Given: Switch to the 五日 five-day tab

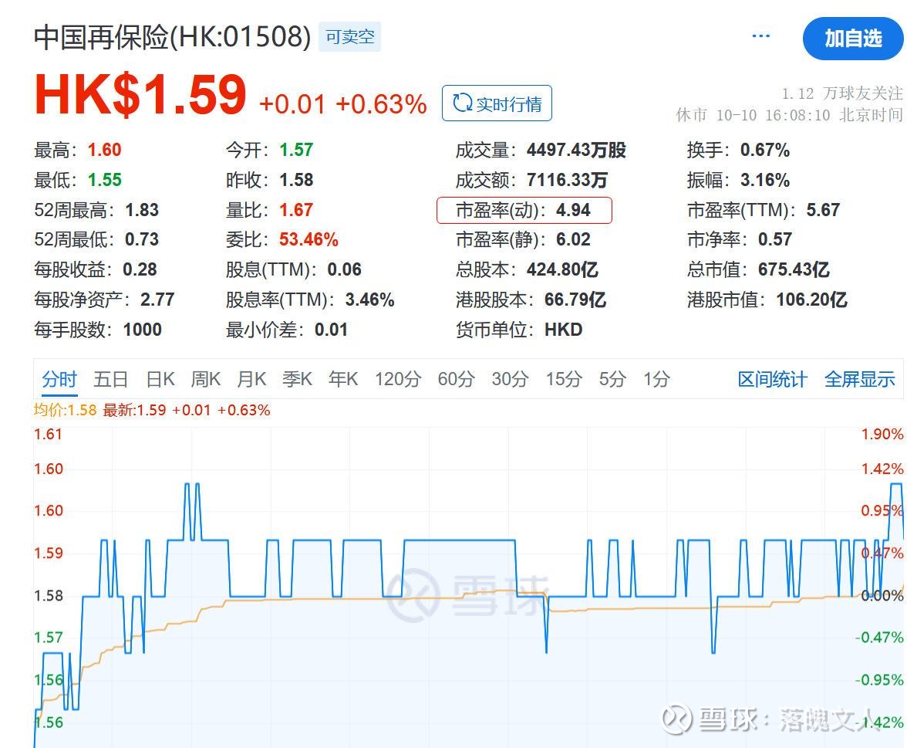Looking at the screenshot, I should click(110, 379).
